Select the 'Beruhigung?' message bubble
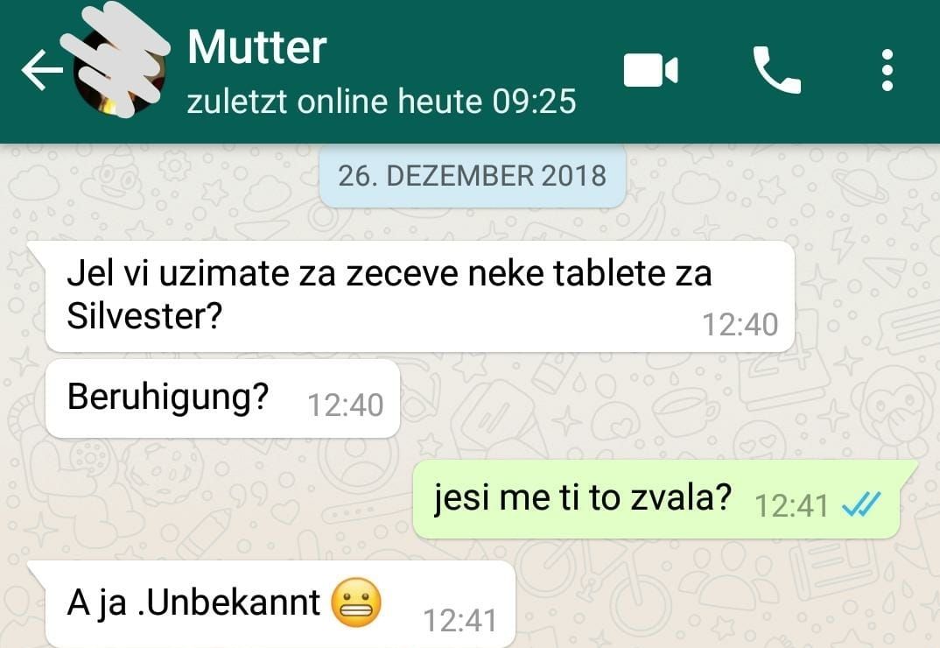Screen dimensions: 940x648 point(222,398)
